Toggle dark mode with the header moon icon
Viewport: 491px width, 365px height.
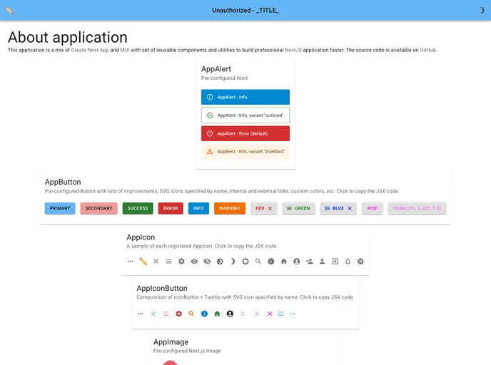tap(482, 10)
